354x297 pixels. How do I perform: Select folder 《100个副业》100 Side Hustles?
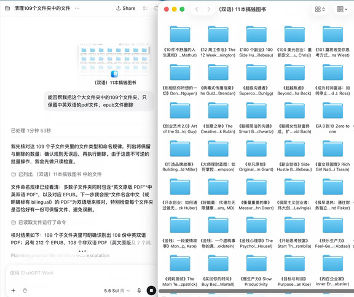[x=256, y=34]
